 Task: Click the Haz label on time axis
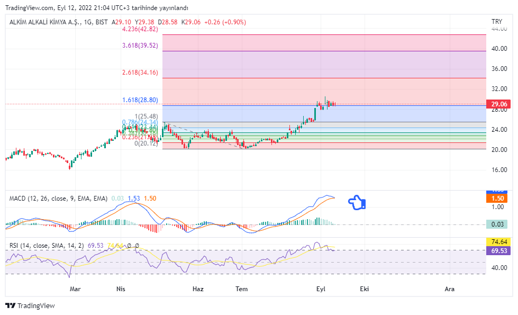pyautogui.click(x=198, y=289)
